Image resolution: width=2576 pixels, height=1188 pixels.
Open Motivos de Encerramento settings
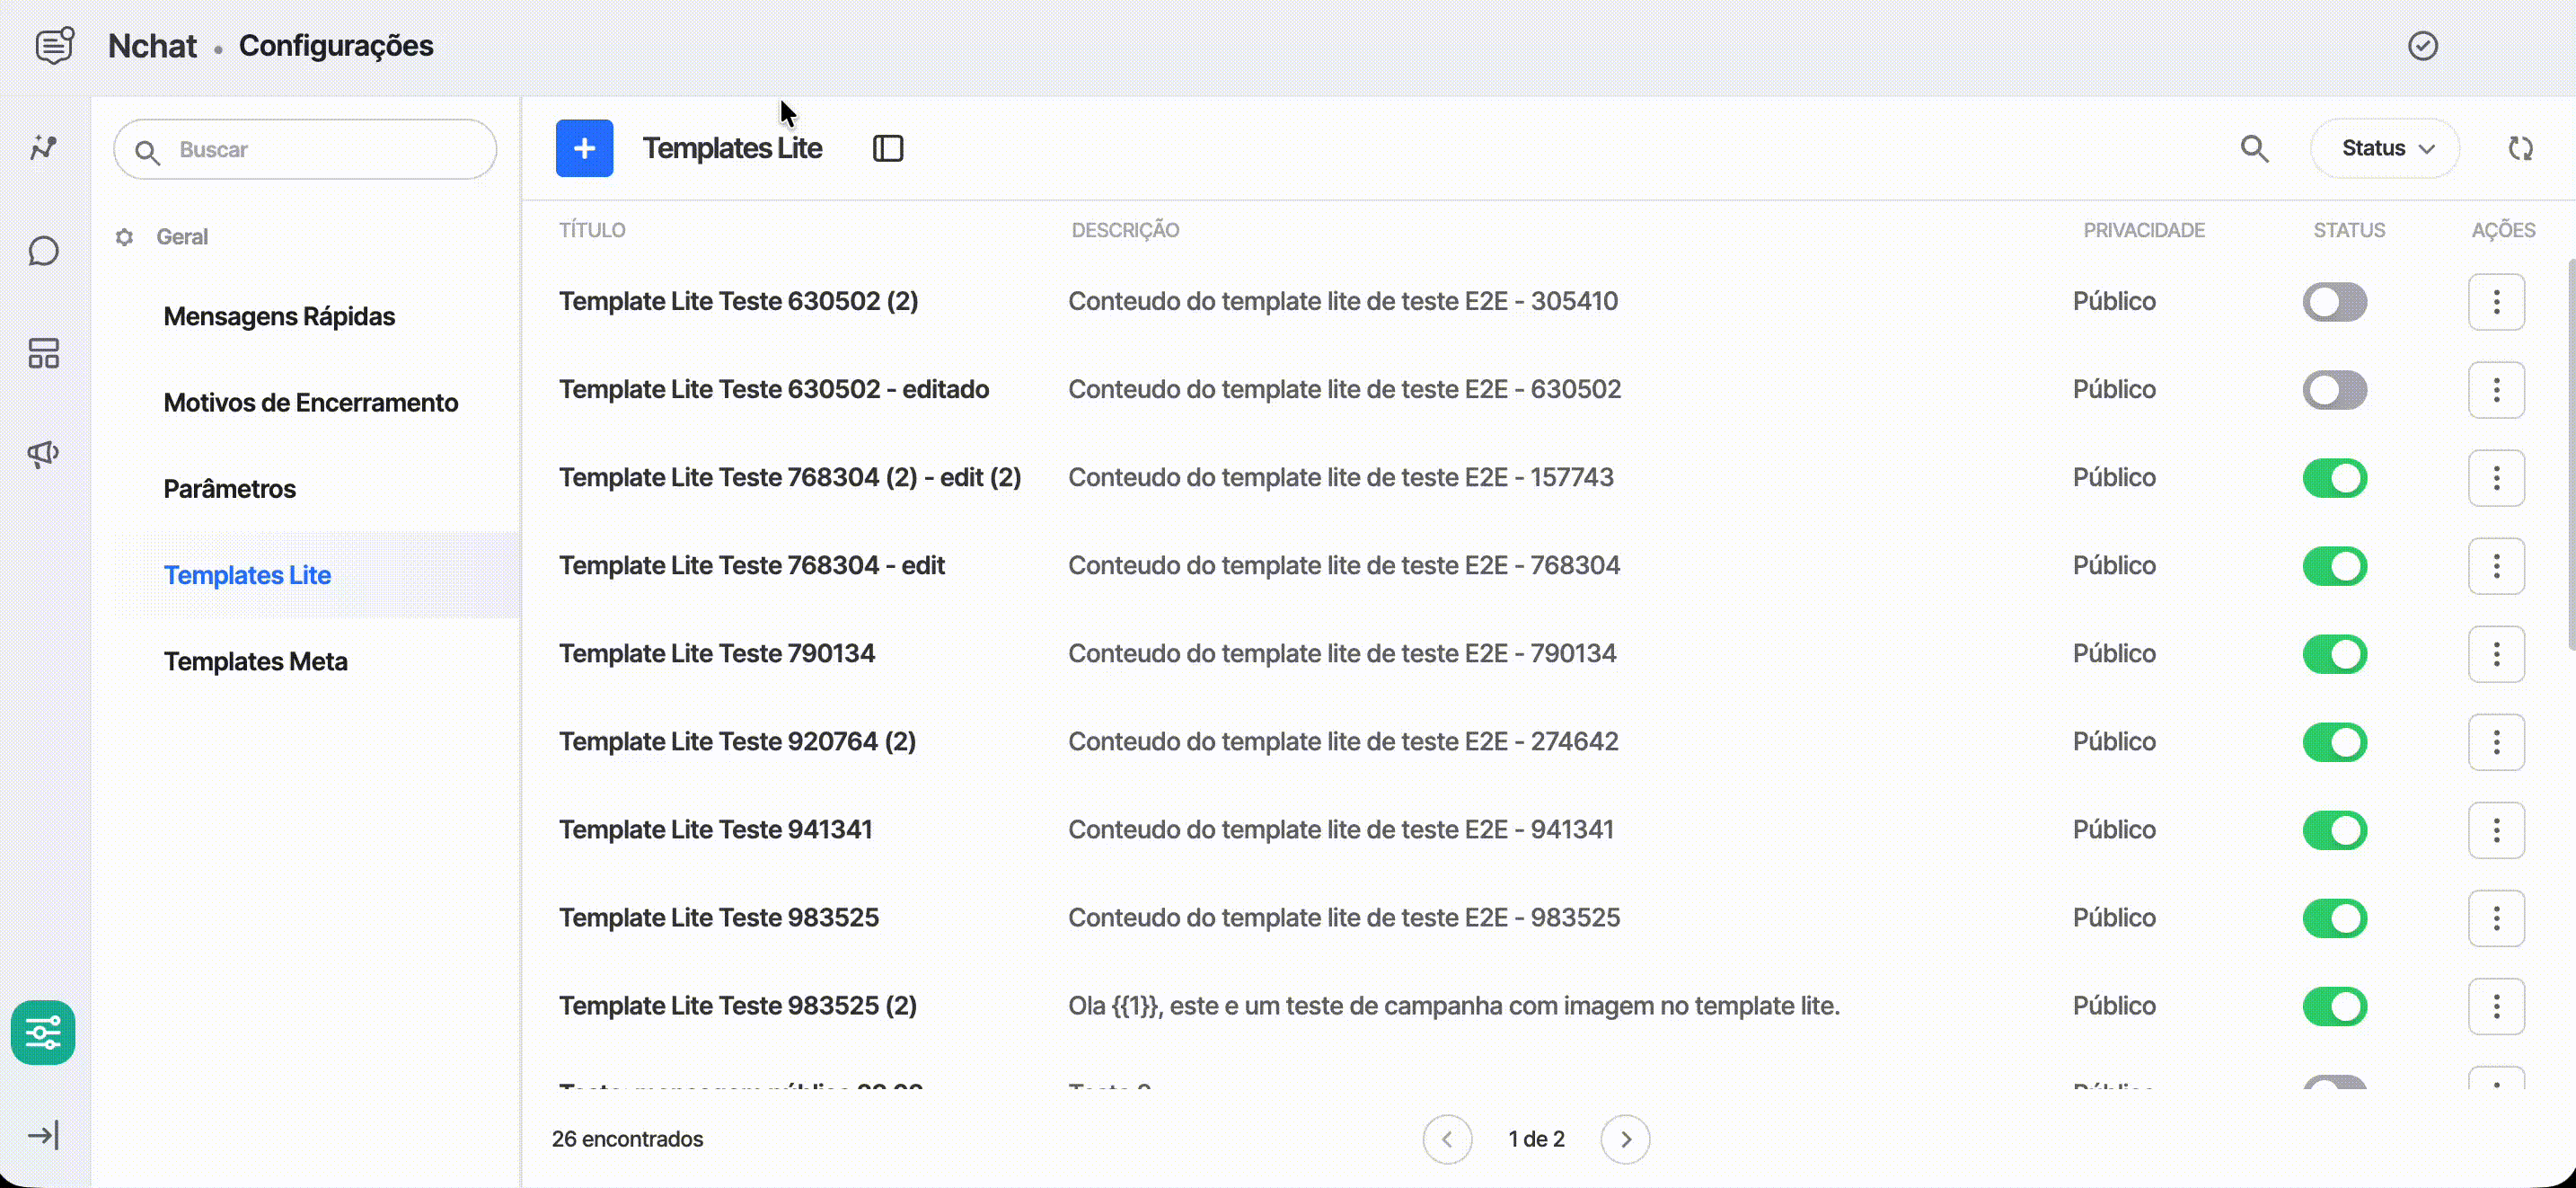tap(311, 403)
